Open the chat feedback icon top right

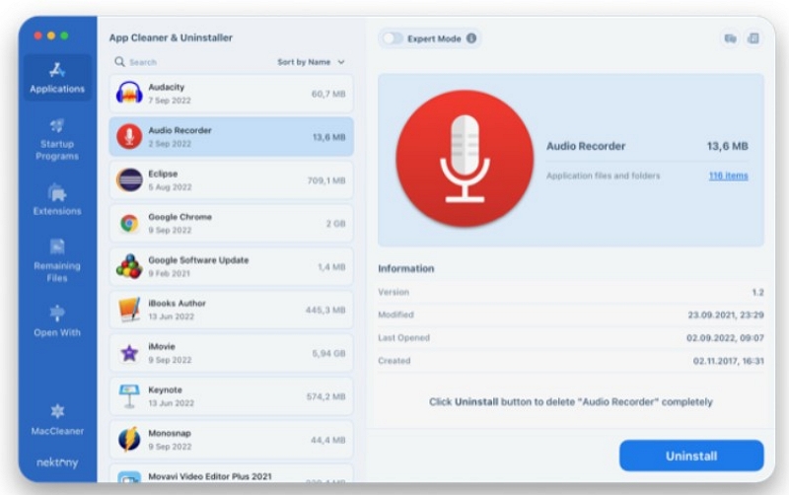coord(730,38)
